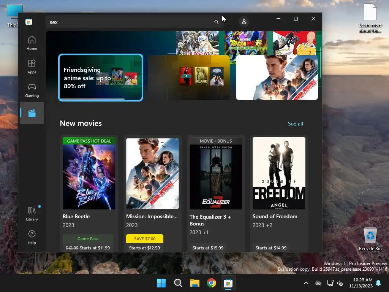The height and width of the screenshot is (292, 389).
Task: Click the One Punch Man anime thumbnail
Action: pos(294,43)
